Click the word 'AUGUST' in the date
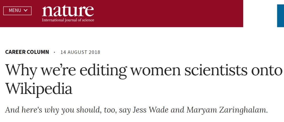 (x=77, y=52)
